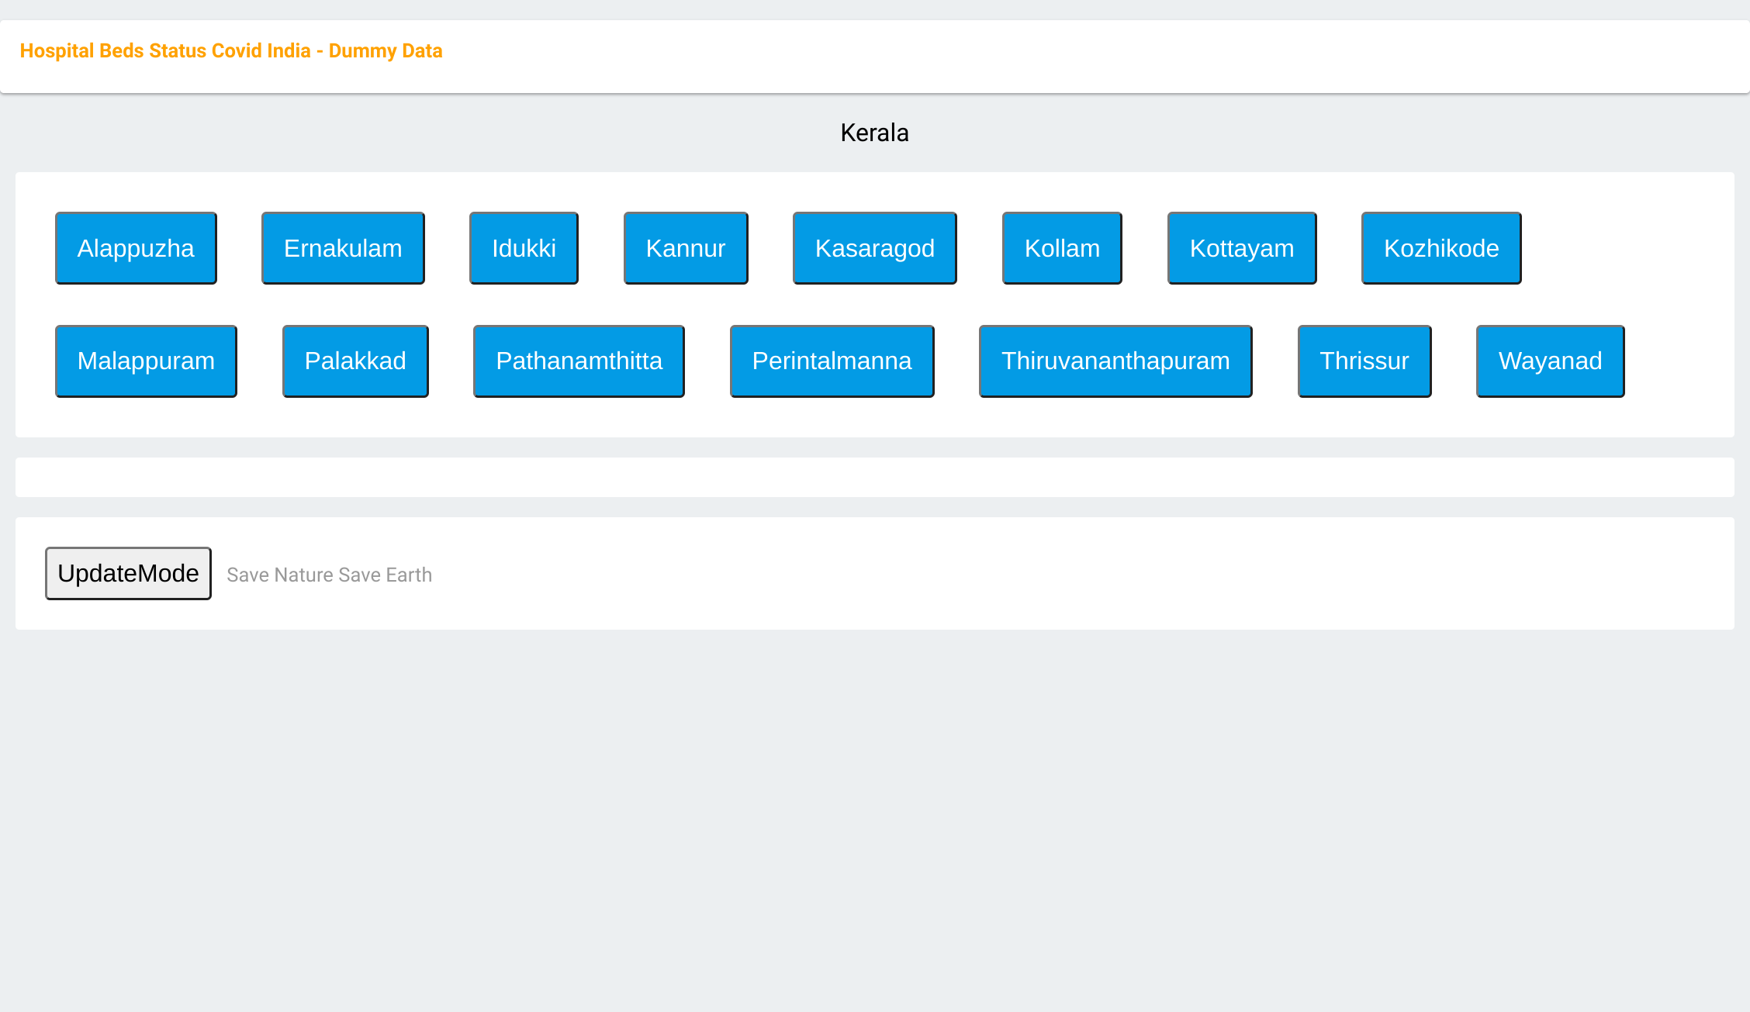Click the Kannur button
The image size is (1750, 1012).
[x=686, y=248]
